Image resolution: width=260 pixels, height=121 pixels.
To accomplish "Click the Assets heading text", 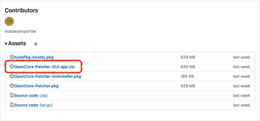I will (17, 44).
